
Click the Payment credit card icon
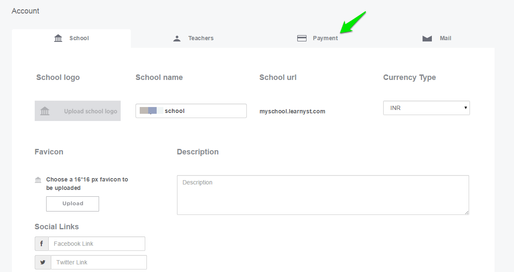click(302, 38)
